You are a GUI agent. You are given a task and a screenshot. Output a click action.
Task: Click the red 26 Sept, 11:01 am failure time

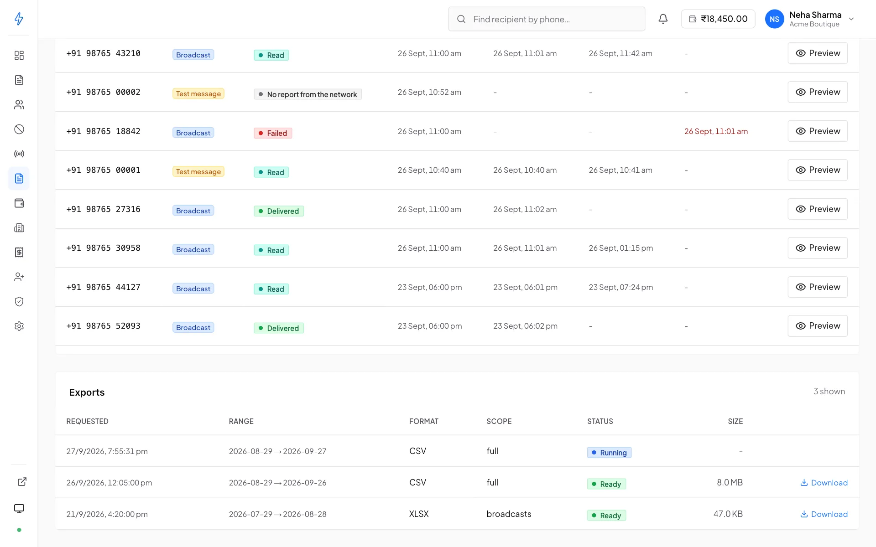point(716,131)
